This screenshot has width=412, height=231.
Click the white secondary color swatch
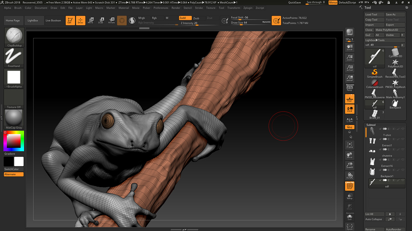(x=19, y=162)
